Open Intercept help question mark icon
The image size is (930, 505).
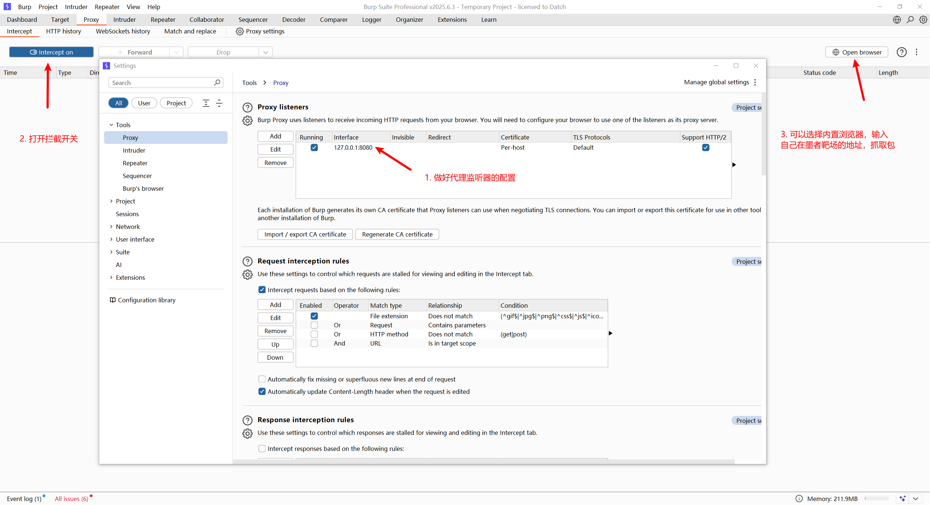[x=902, y=52]
